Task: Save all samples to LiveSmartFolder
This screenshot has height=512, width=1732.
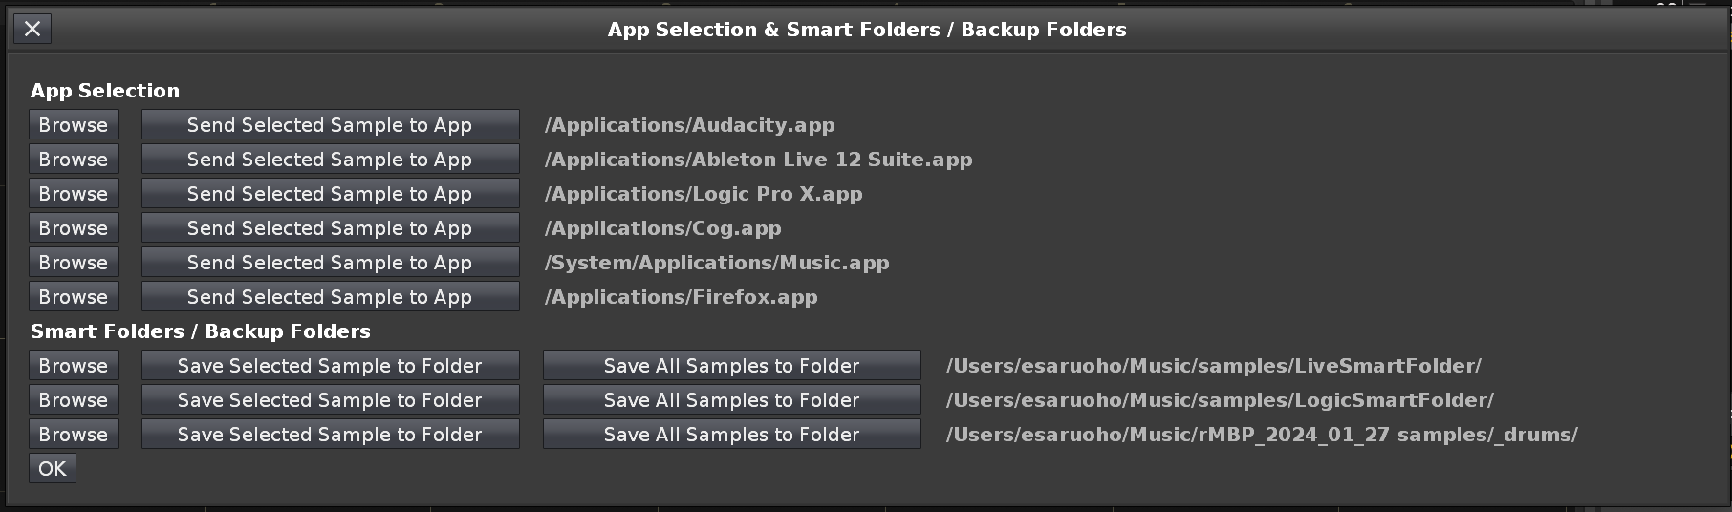Action: pyautogui.click(x=731, y=366)
